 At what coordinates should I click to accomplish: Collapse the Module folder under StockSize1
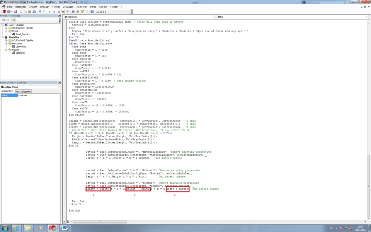(x=7, y=50)
